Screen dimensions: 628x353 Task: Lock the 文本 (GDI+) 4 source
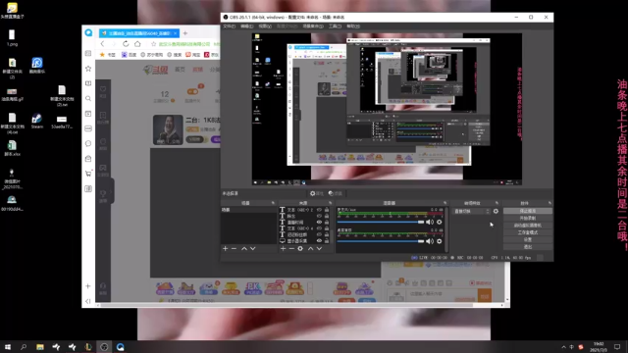point(327,228)
